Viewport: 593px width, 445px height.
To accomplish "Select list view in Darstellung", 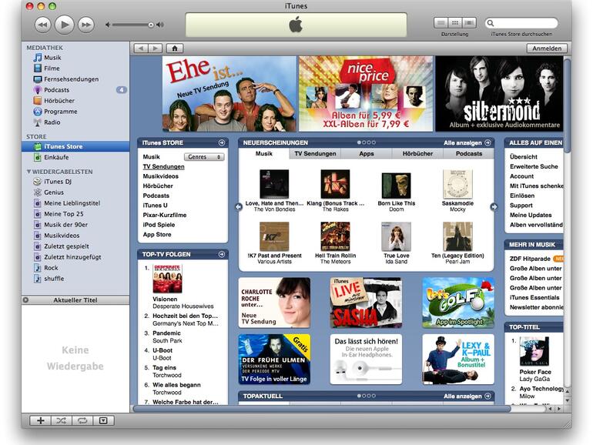I will point(441,22).
